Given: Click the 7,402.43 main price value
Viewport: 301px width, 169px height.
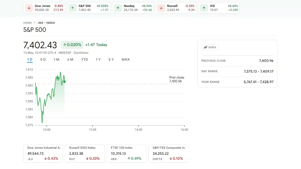Looking at the screenshot, I should pyautogui.click(x=40, y=45).
